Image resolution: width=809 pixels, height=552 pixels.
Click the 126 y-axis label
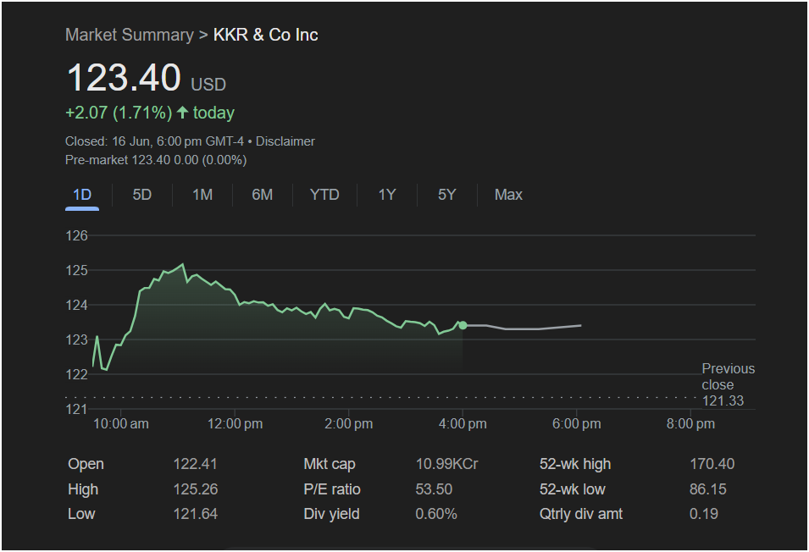(77, 236)
